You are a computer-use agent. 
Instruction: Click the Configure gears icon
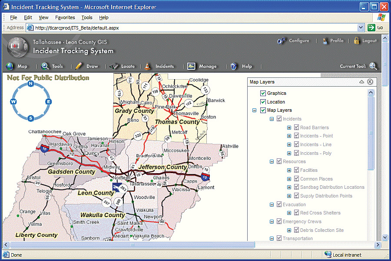[282, 41]
